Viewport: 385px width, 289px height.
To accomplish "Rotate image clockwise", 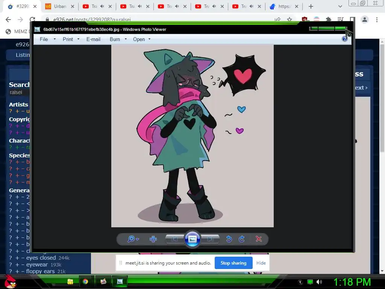I will point(242,239).
